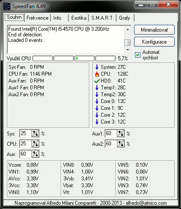Click the Aux2 speed spinner arrows
181x209 pixels.
[121, 144]
